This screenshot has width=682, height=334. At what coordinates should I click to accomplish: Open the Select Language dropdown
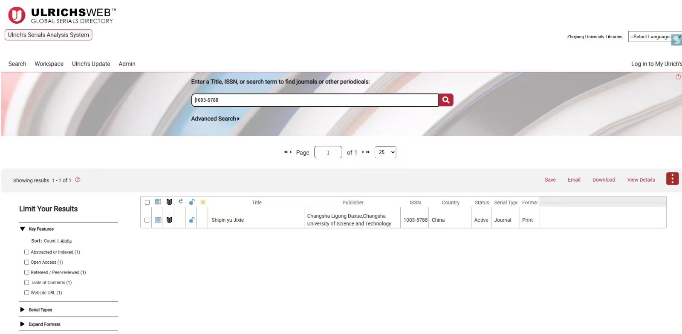[x=655, y=37]
